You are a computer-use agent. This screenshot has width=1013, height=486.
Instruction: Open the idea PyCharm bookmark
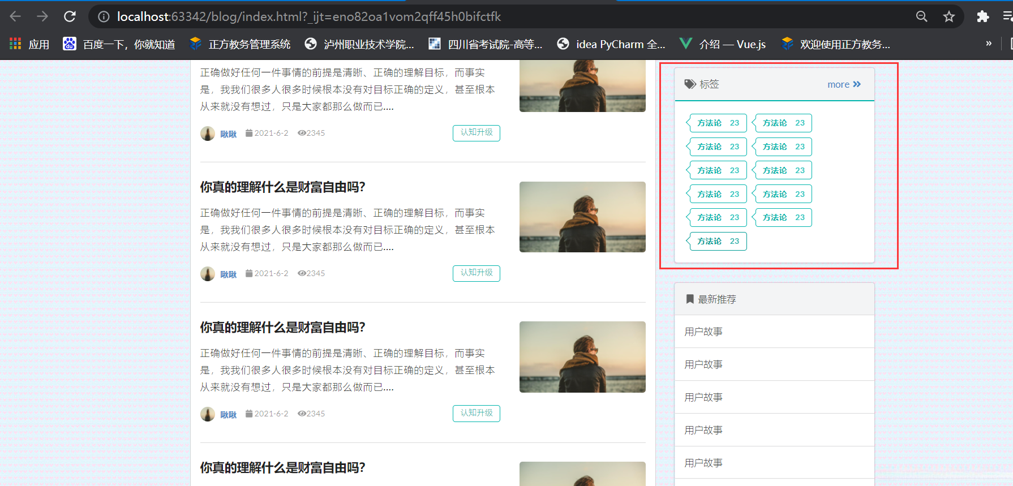coord(611,44)
